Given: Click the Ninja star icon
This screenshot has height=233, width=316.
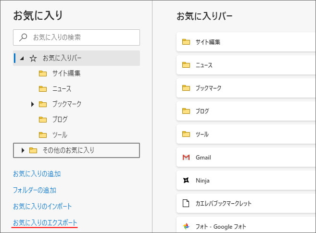Looking at the screenshot, I should tap(186, 180).
